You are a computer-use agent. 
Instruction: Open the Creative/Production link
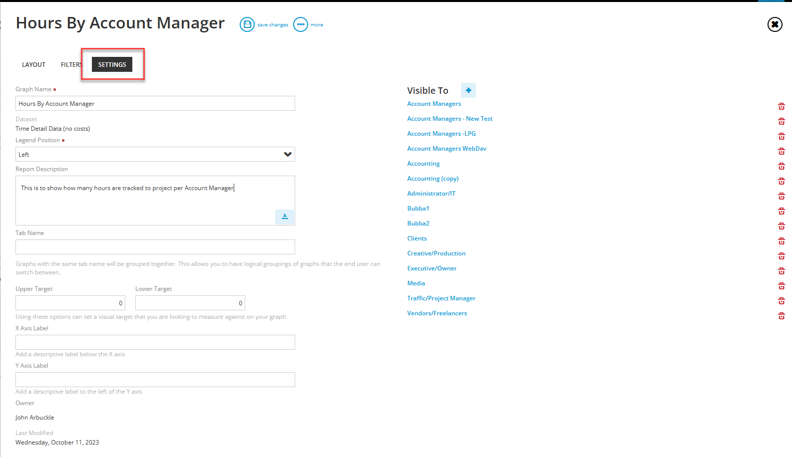[x=436, y=253]
